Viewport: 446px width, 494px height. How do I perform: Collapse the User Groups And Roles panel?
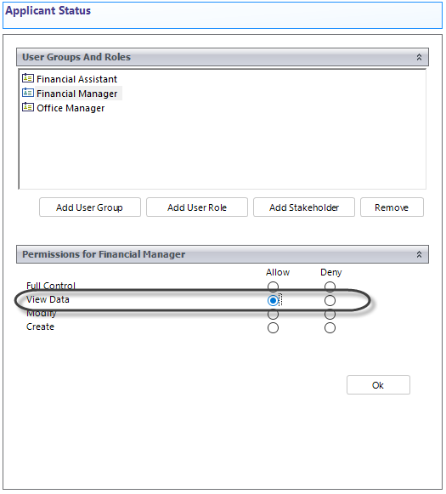click(419, 57)
